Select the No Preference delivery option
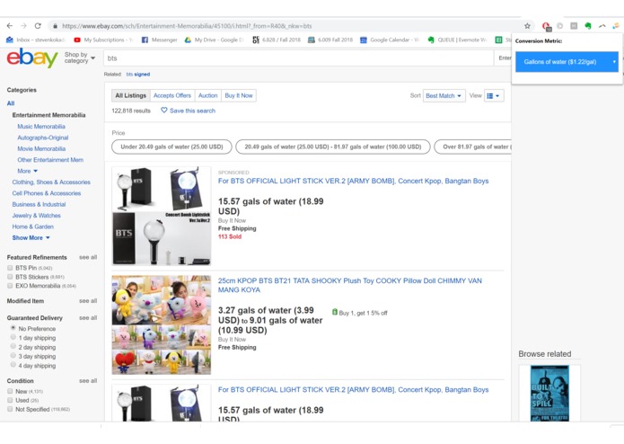Viewport: 624px width, 444px height. (13, 328)
